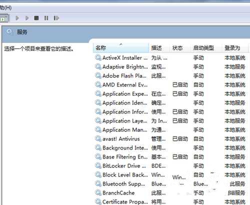Click the gear icon of Application Layer service
The height and width of the screenshot is (205, 250).
(x=98, y=120)
